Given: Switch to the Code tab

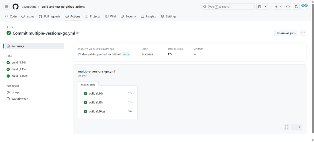Looking at the screenshot, I should click(x=11, y=17).
